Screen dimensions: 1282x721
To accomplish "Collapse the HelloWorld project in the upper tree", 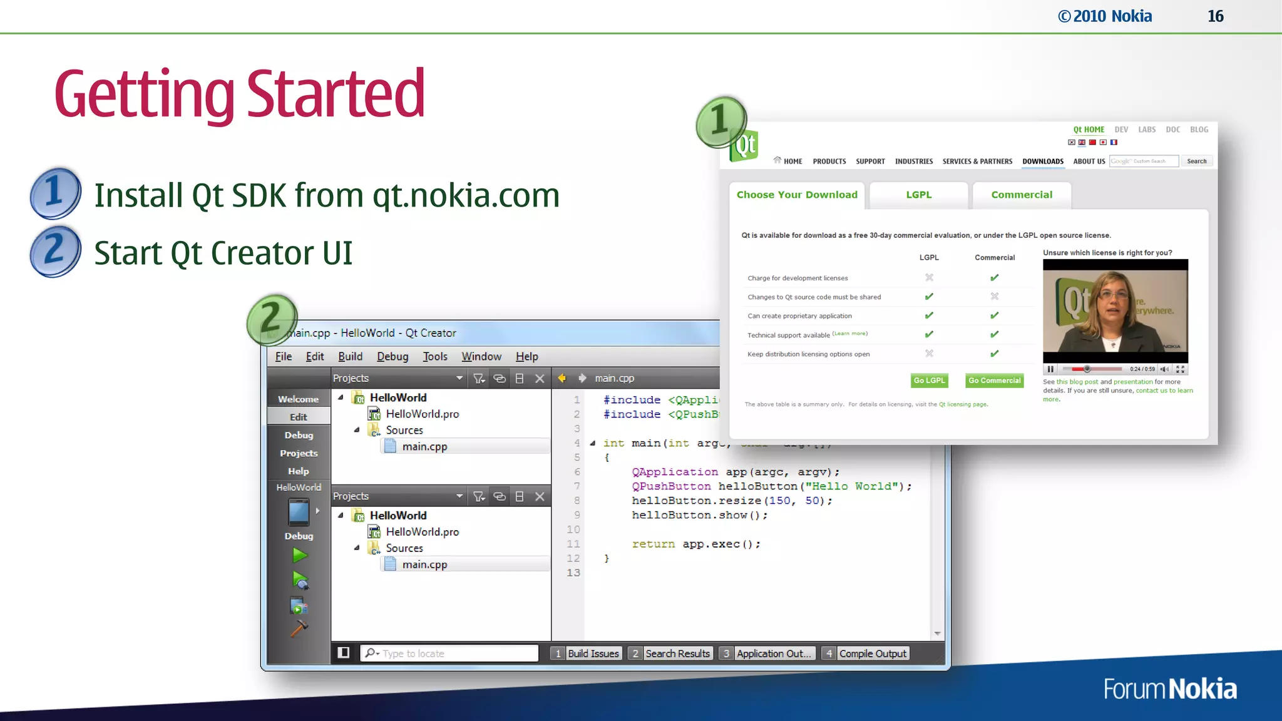I will (x=341, y=397).
